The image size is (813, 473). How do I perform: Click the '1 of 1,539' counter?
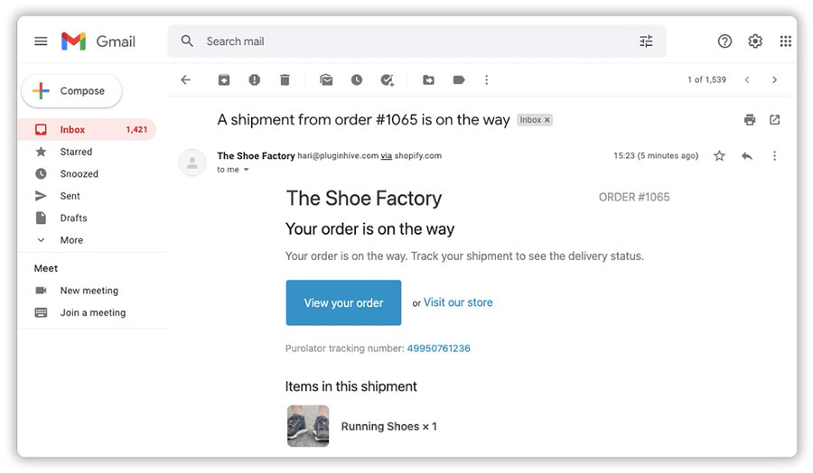coord(706,79)
